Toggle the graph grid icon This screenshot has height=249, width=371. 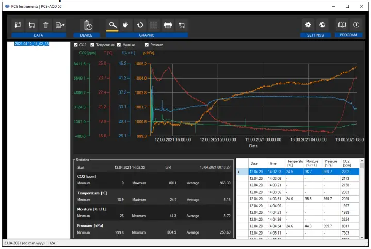point(154,25)
